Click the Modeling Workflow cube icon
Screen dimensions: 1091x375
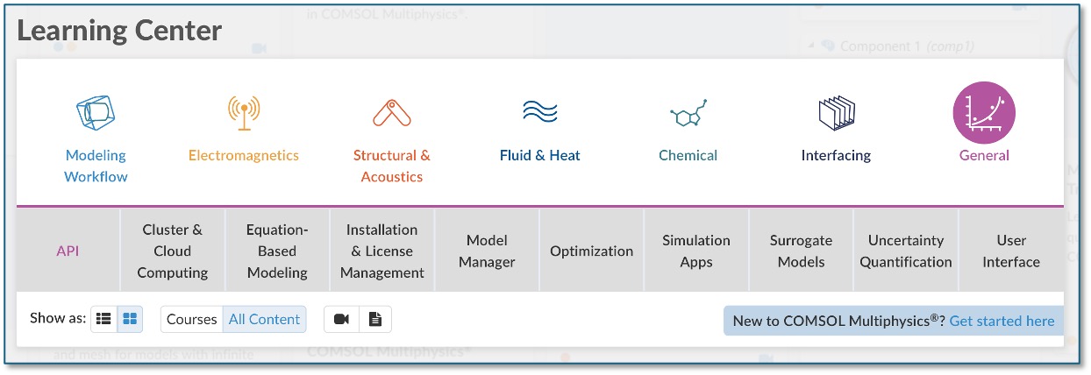click(x=96, y=112)
